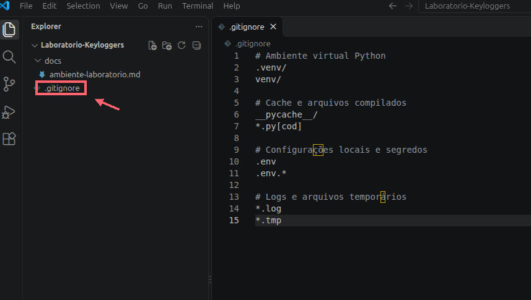Click the '*.tmp' pattern on line 15
The width and height of the screenshot is (531, 300).
click(268, 221)
